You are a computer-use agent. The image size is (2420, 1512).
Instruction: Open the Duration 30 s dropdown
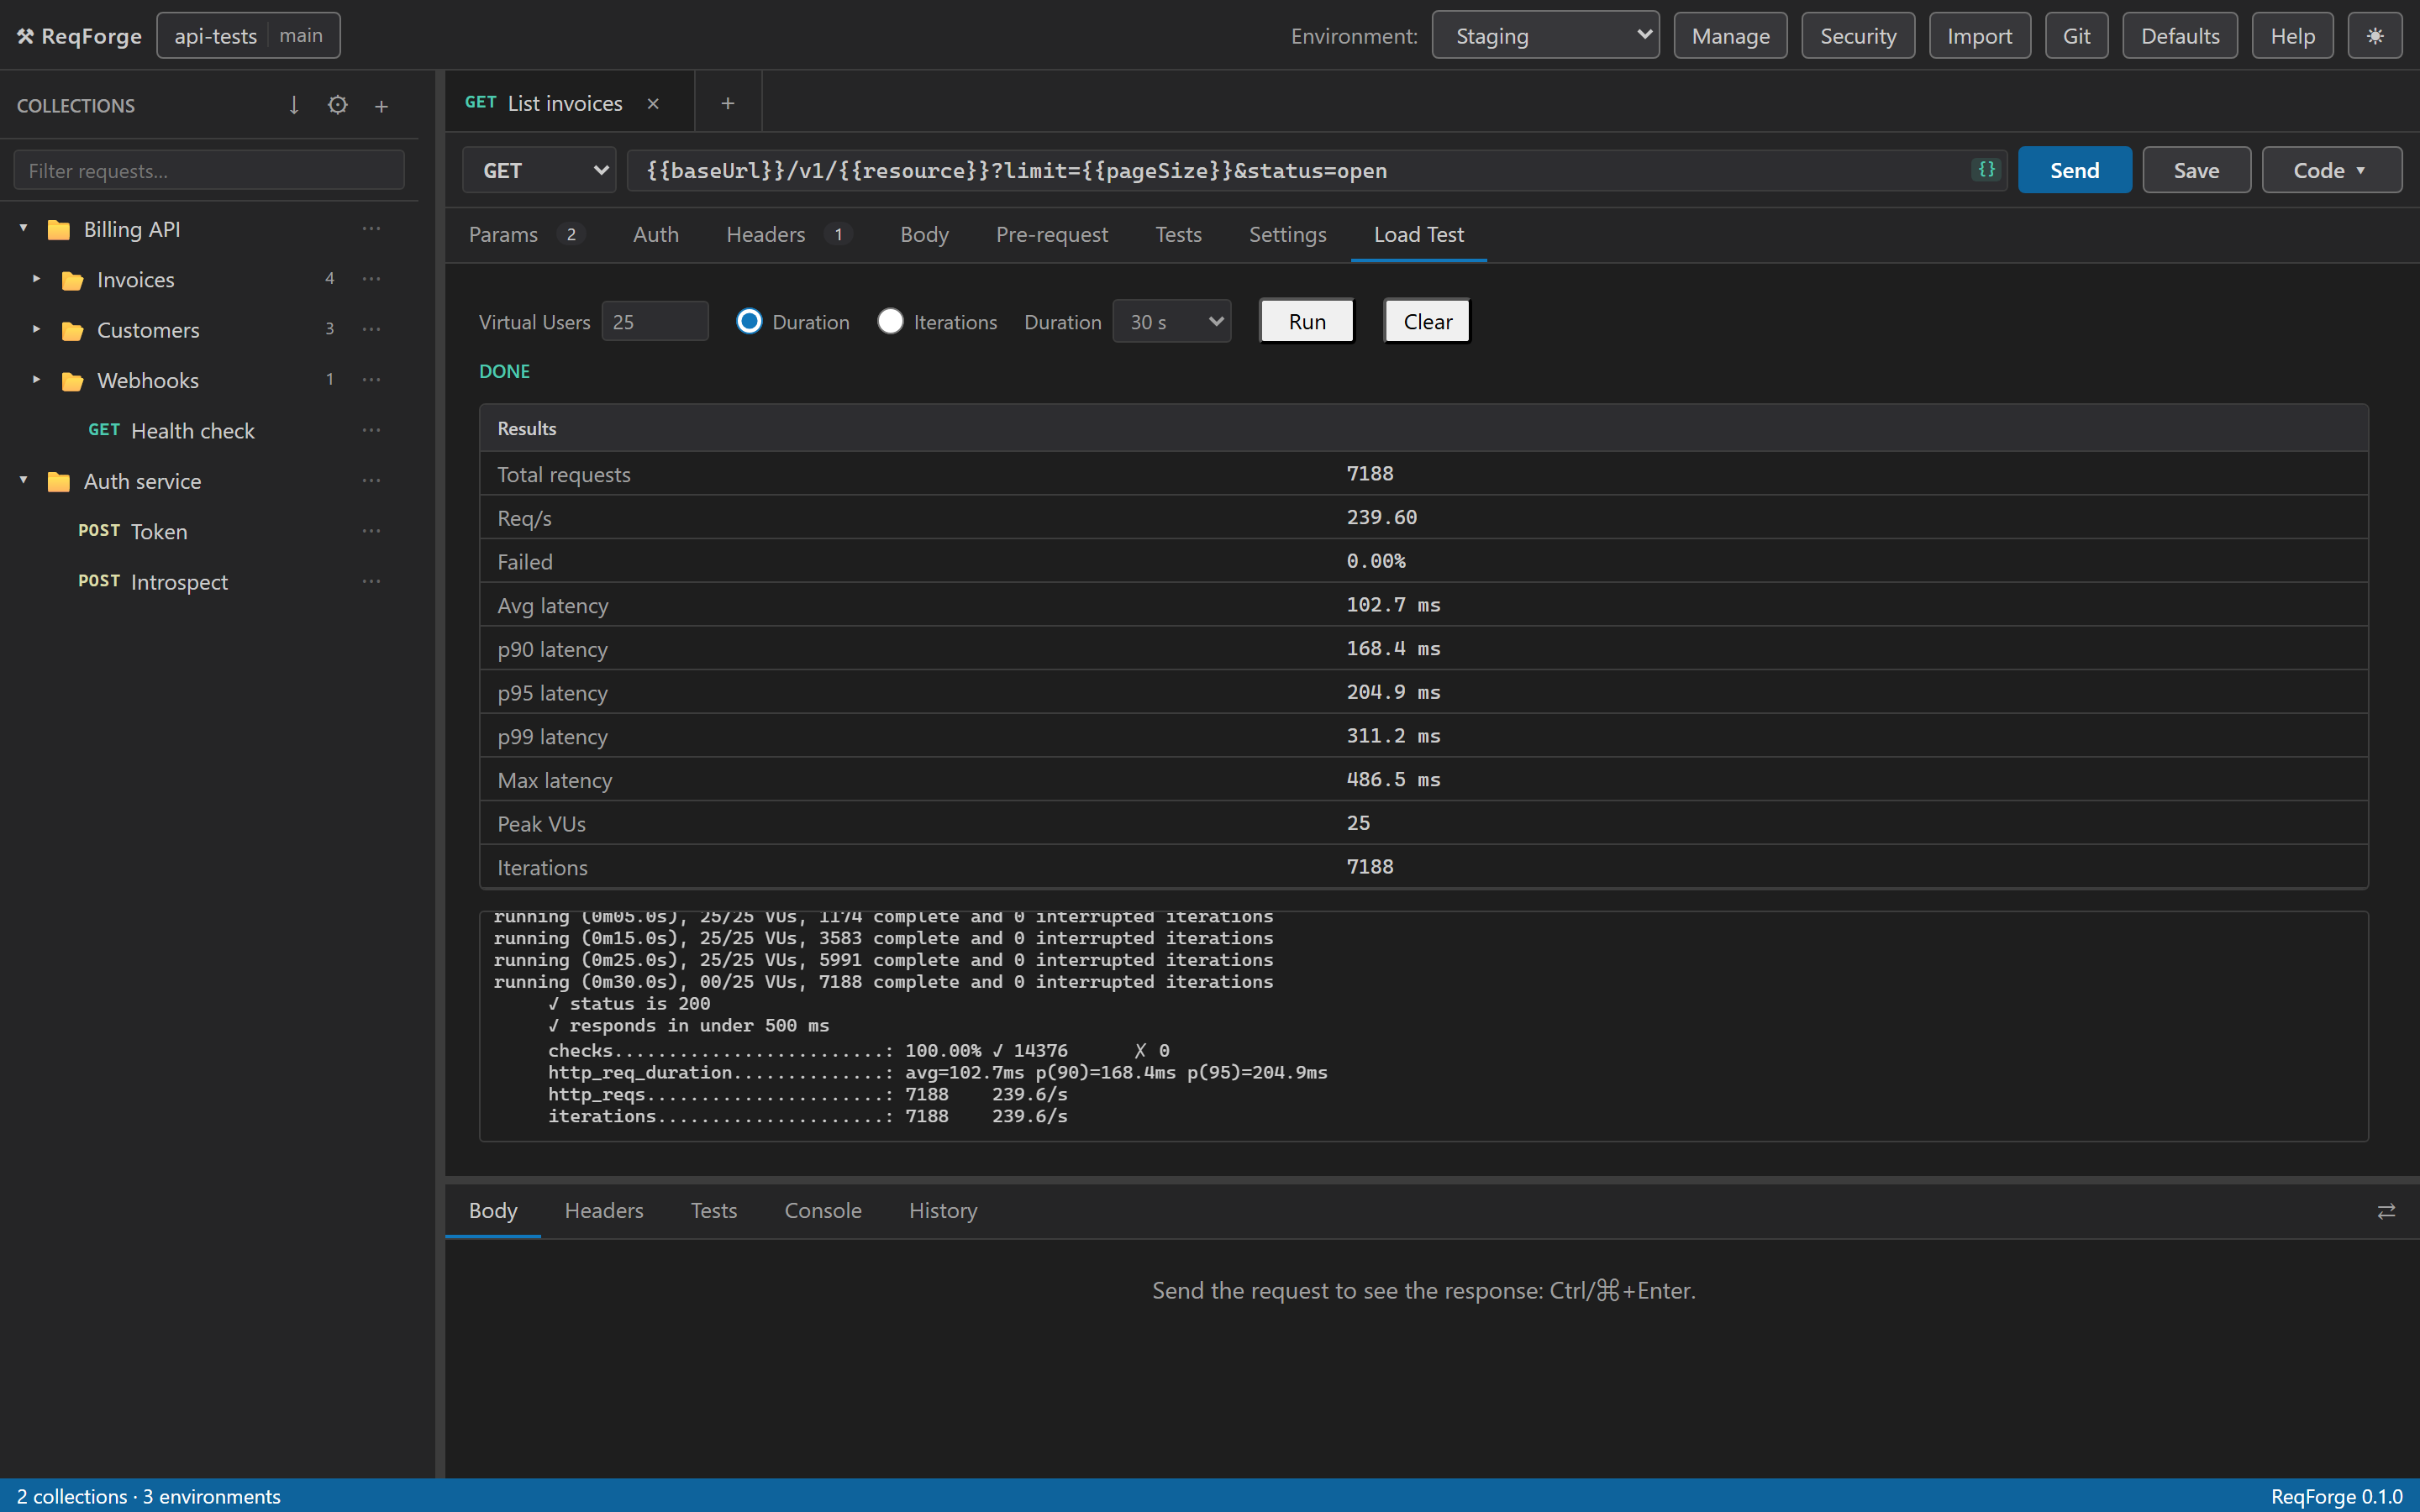coord(1171,322)
